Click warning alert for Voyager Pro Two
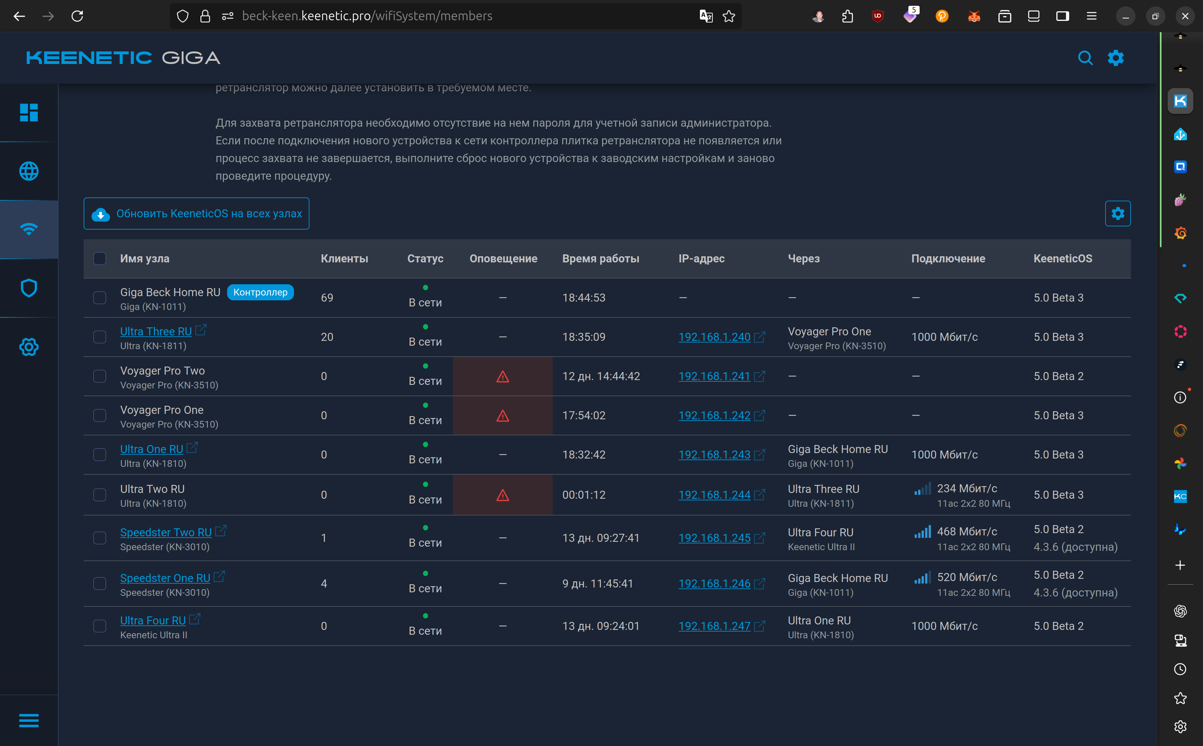 point(502,377)
